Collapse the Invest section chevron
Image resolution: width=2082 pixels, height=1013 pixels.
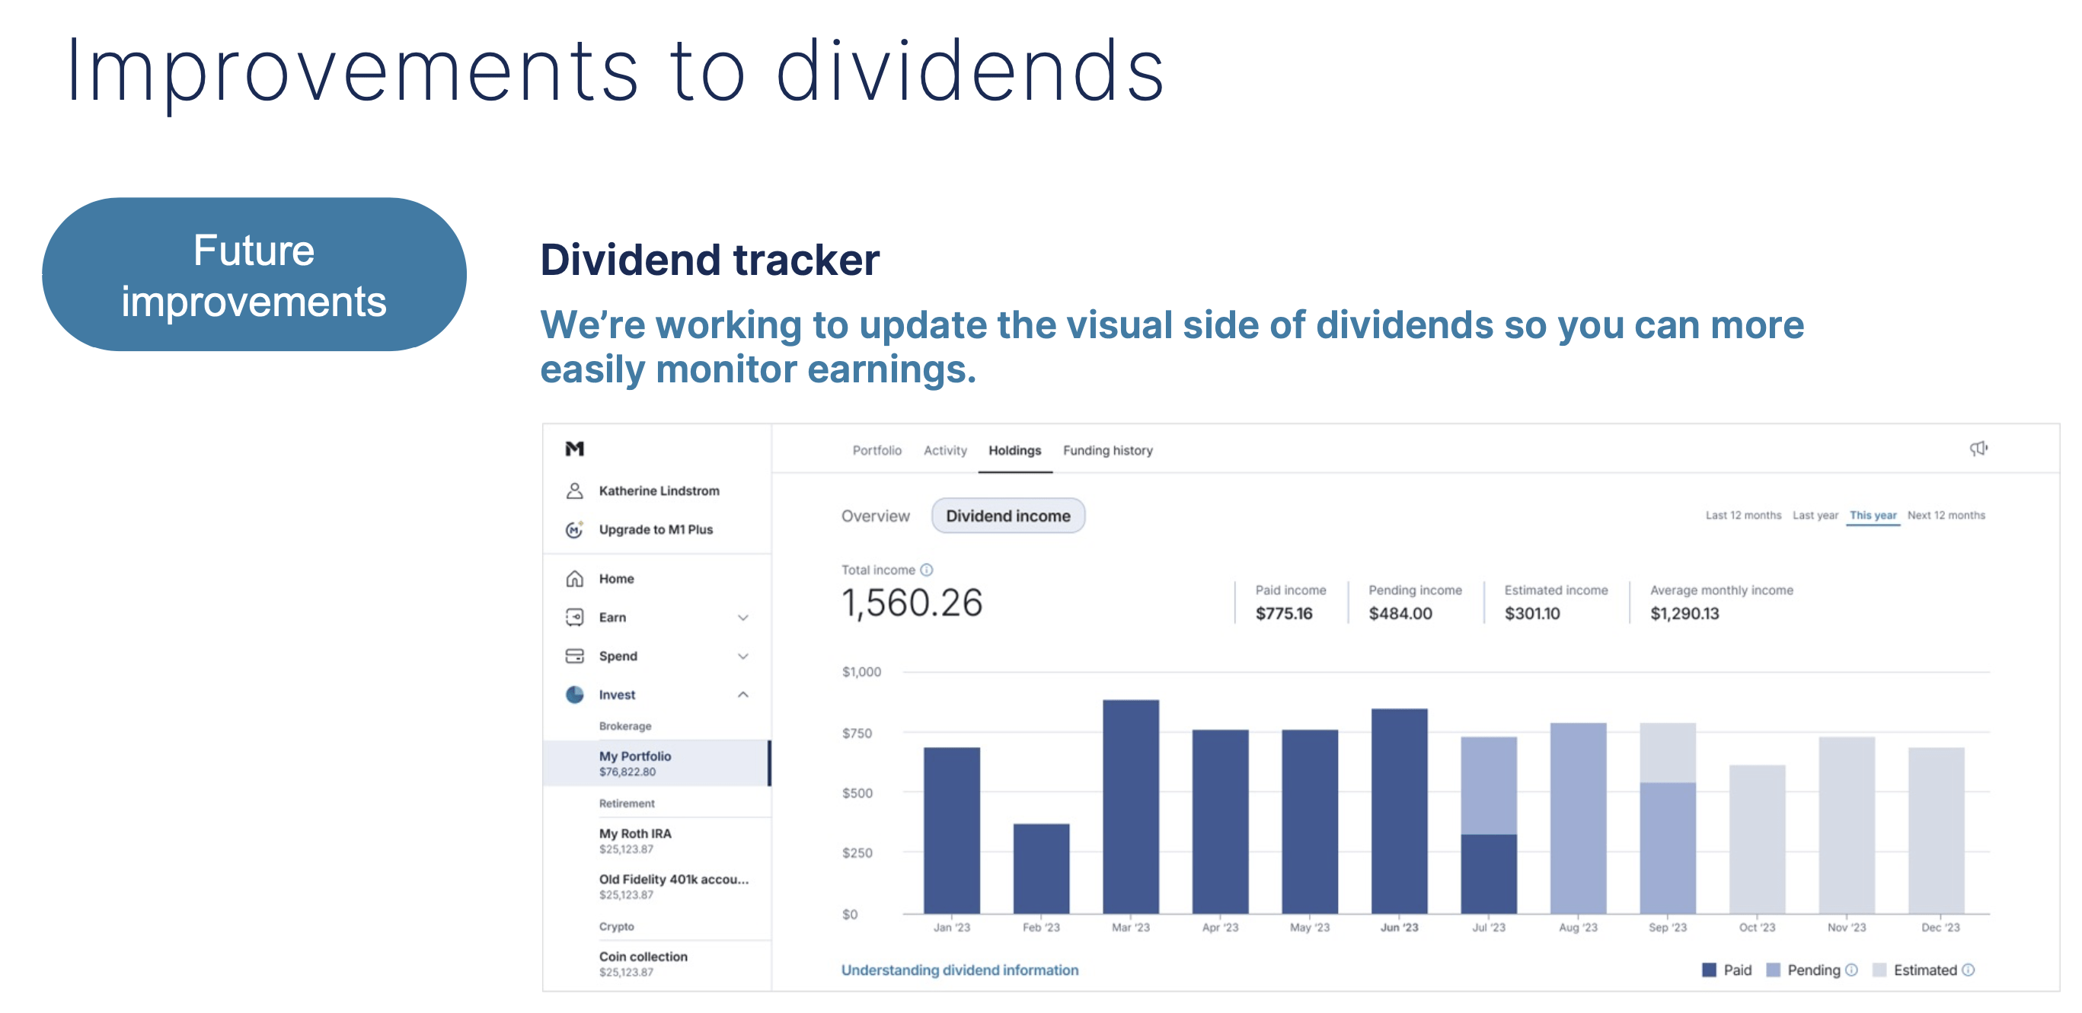pyautogui.click(x=742, y=695)
